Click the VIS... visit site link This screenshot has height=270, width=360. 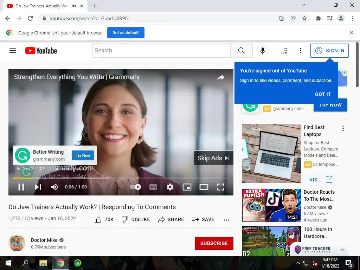tap(321, 180)
